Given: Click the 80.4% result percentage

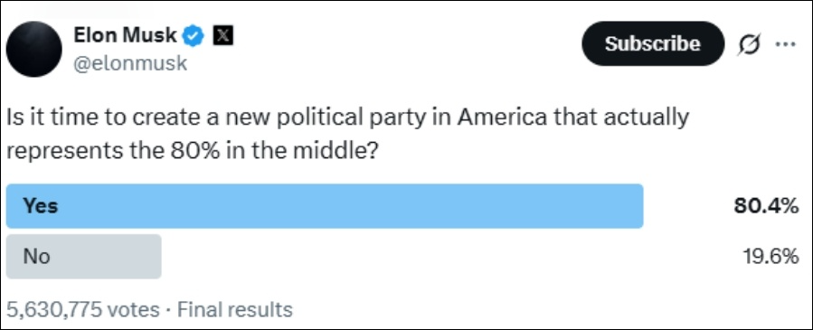Looking at the screenshot, I should pyautogui.click(x=766, y=206).
